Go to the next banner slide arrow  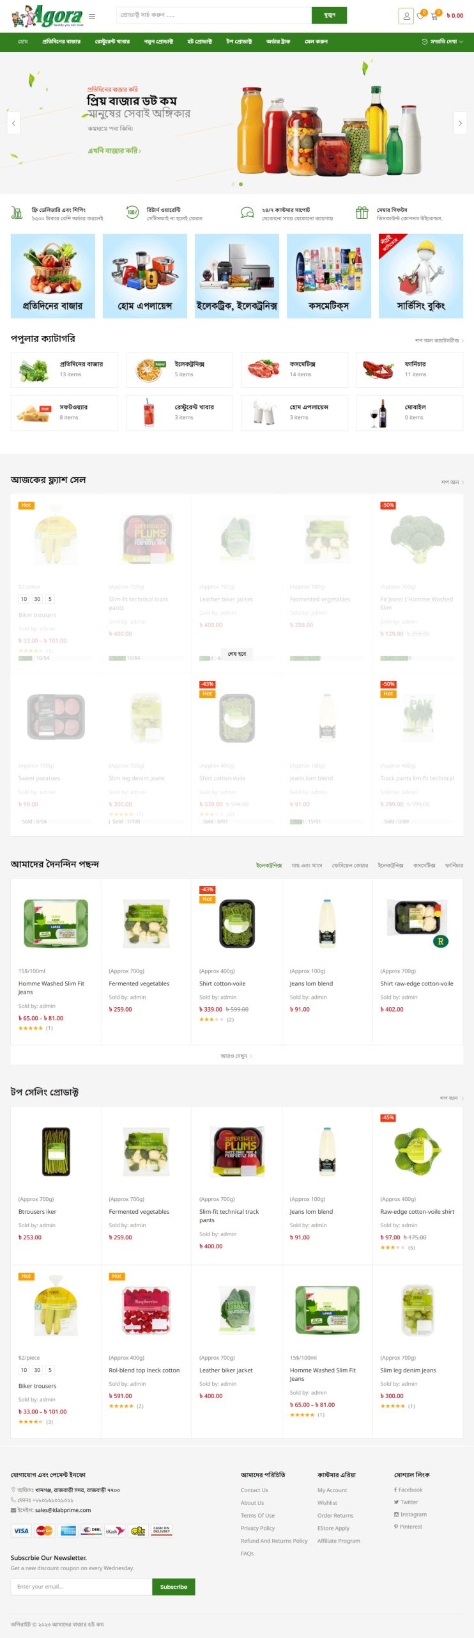coord(460,123)
